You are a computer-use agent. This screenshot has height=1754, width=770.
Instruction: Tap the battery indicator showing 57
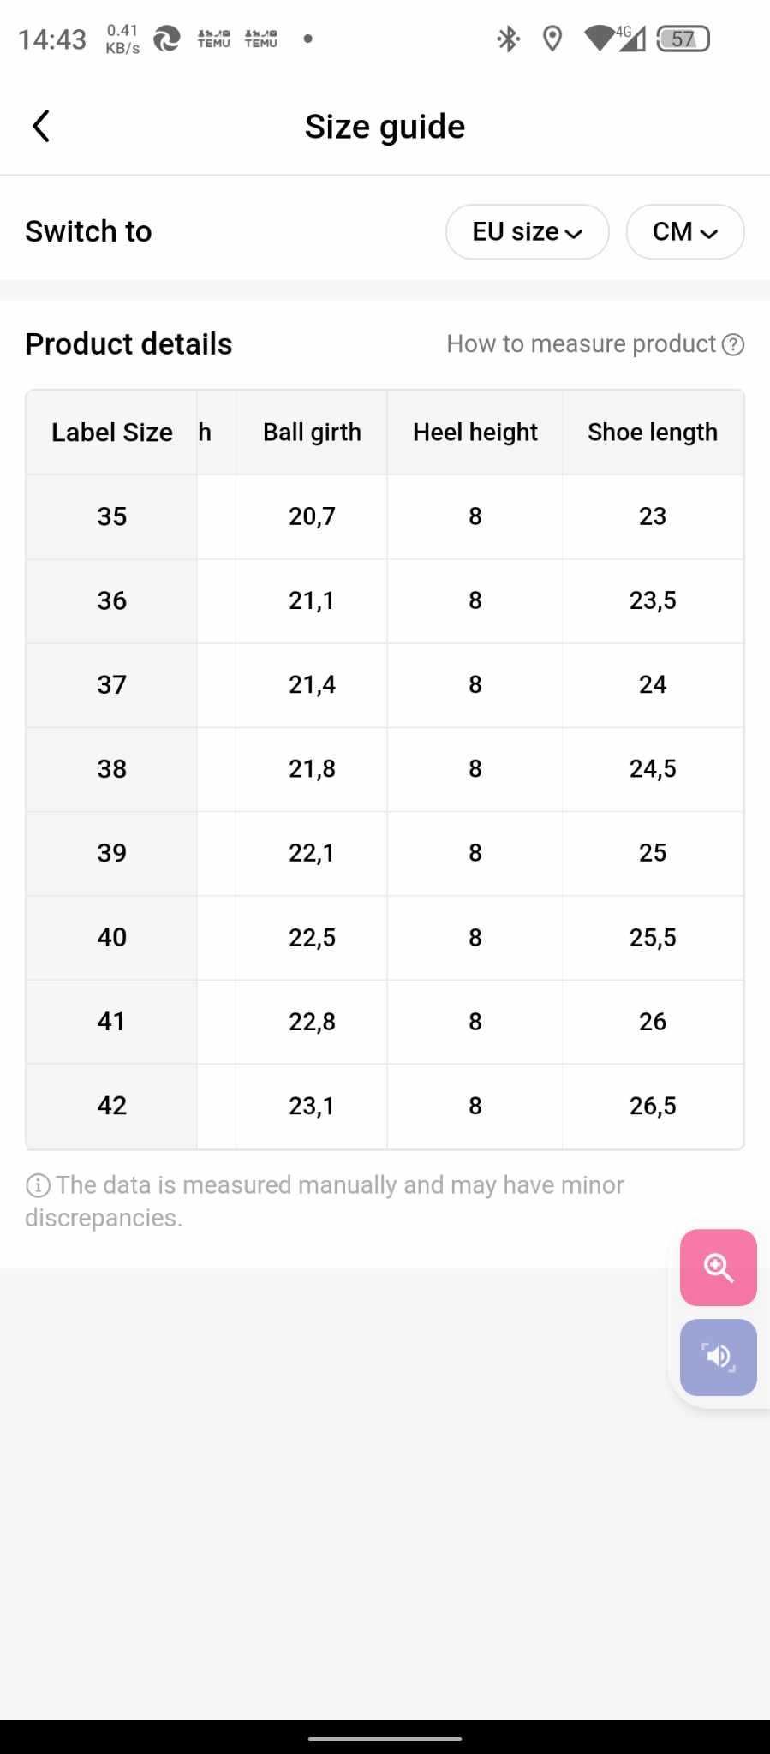click(683, 39)
